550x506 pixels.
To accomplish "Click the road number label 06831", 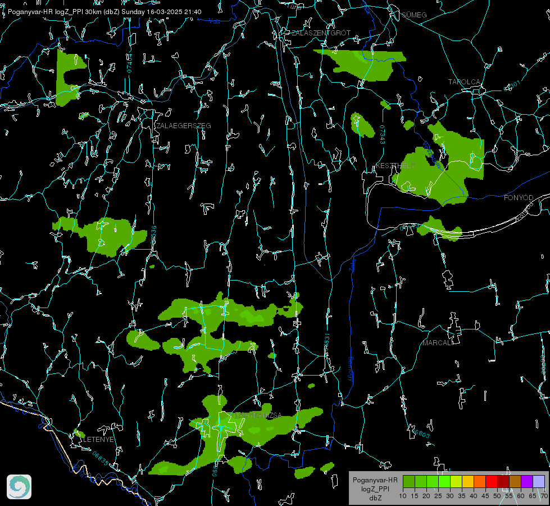I will [x=326, y=343].
